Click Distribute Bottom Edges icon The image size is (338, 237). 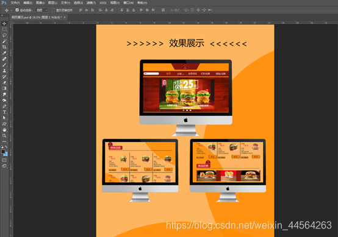tap(134, 10)
